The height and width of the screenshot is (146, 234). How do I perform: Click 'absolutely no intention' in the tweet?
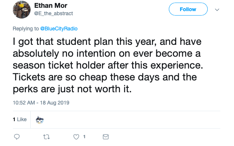[x=64, y=54]
